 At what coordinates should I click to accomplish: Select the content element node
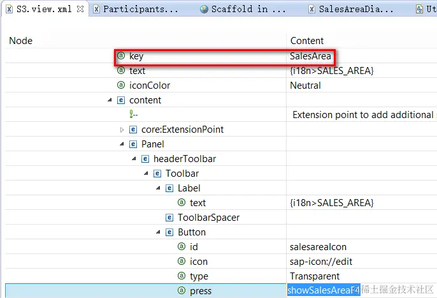(x=145, y=100)
